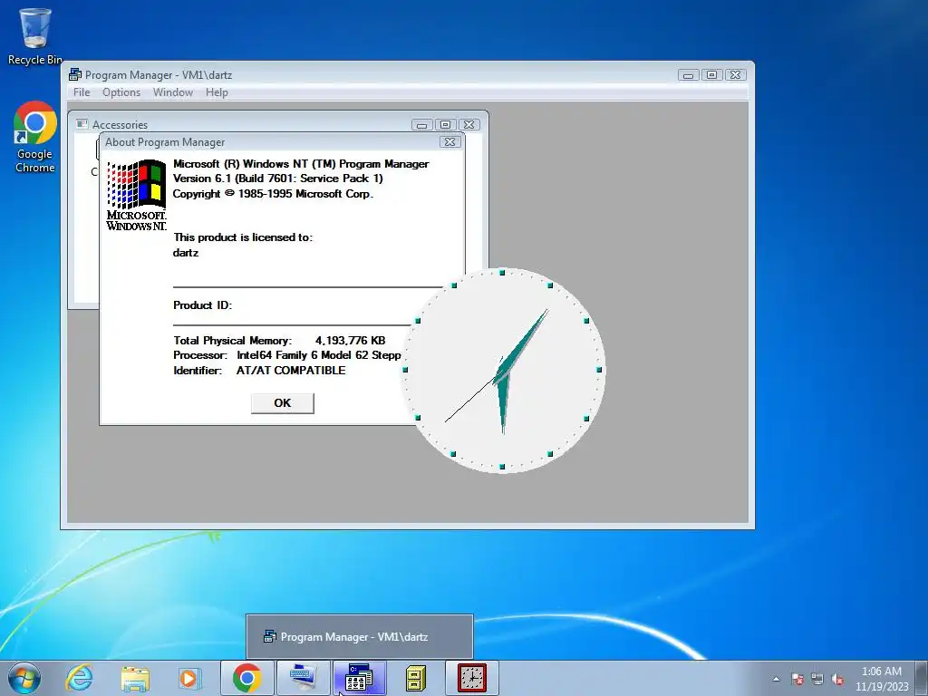Open the File menu in Program Manager
The width and height of the screenshot is (928, 696).
pyautogui.click(x=82, y=92)
